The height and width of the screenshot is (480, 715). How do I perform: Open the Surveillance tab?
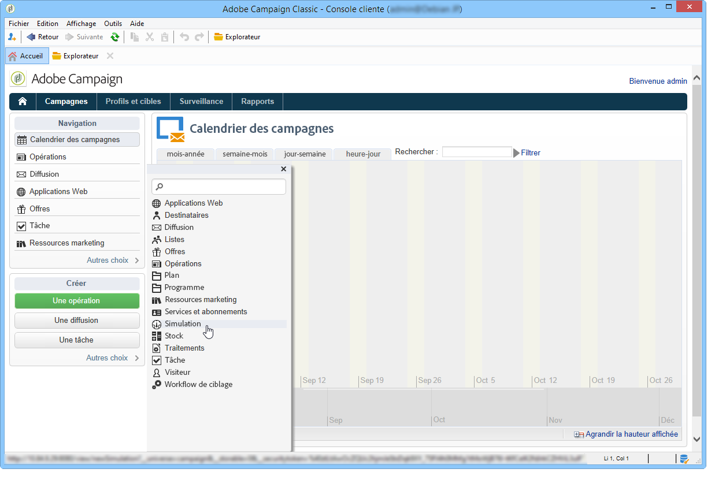click(201, 101)
